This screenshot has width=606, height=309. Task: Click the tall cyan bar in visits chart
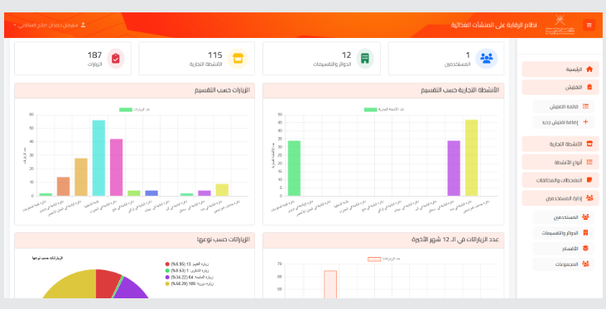click(x=99, y=158)
